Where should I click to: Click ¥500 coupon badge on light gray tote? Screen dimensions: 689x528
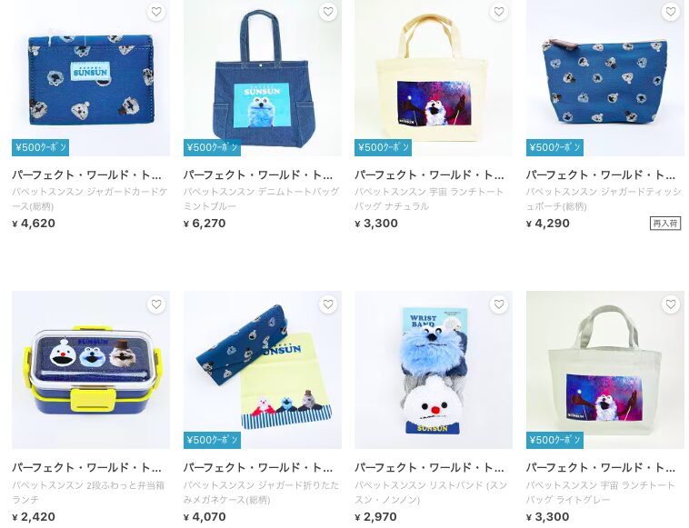pyautogui.click(x=554, y=440)
